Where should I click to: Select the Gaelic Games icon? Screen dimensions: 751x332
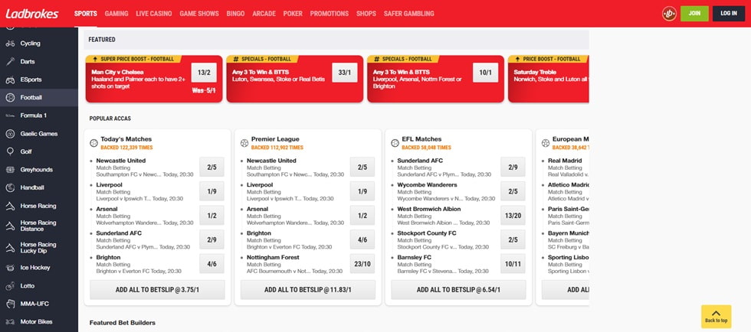(10, 134)
